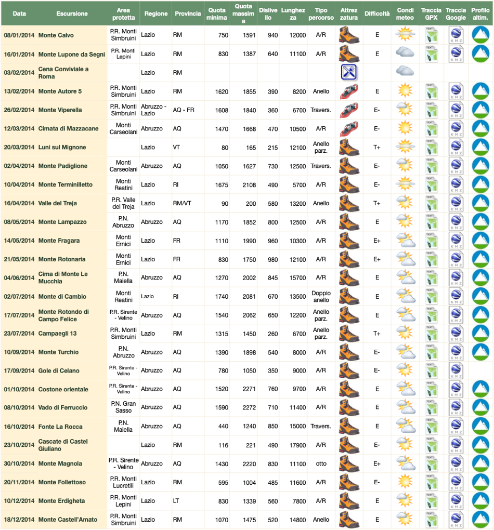The width and height of the screenshot is (494, 530).
Task: Click the cloudy weather icon for Cena Conviviale
Action: pyautogui.click(x=405, y=71)
